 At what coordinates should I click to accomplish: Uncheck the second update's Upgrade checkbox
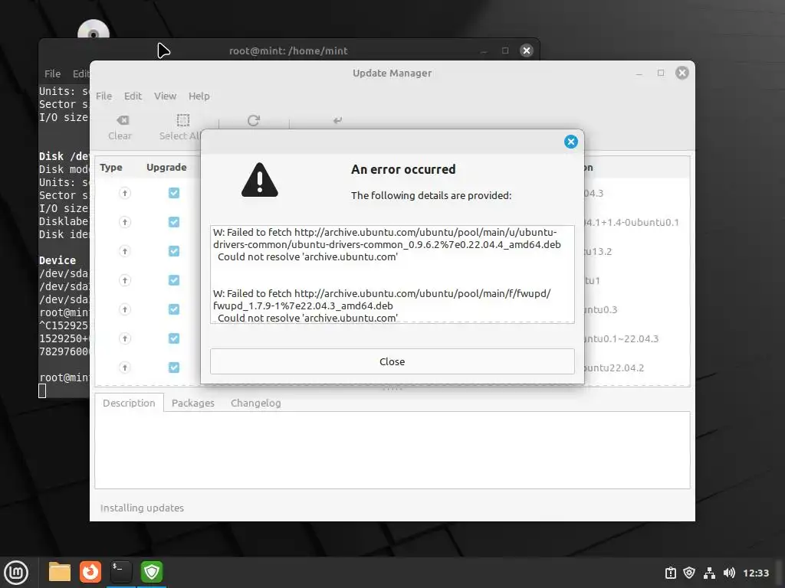pos(174,222)
